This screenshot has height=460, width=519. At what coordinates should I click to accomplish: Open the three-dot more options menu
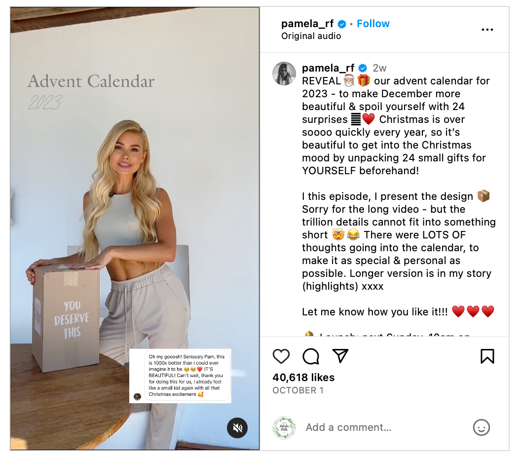tap(487, 30)
